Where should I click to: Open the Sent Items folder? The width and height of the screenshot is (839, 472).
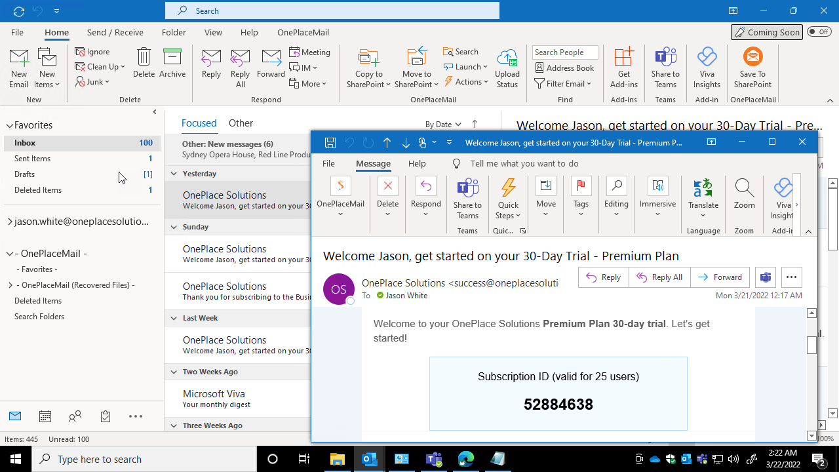point(81,158)
